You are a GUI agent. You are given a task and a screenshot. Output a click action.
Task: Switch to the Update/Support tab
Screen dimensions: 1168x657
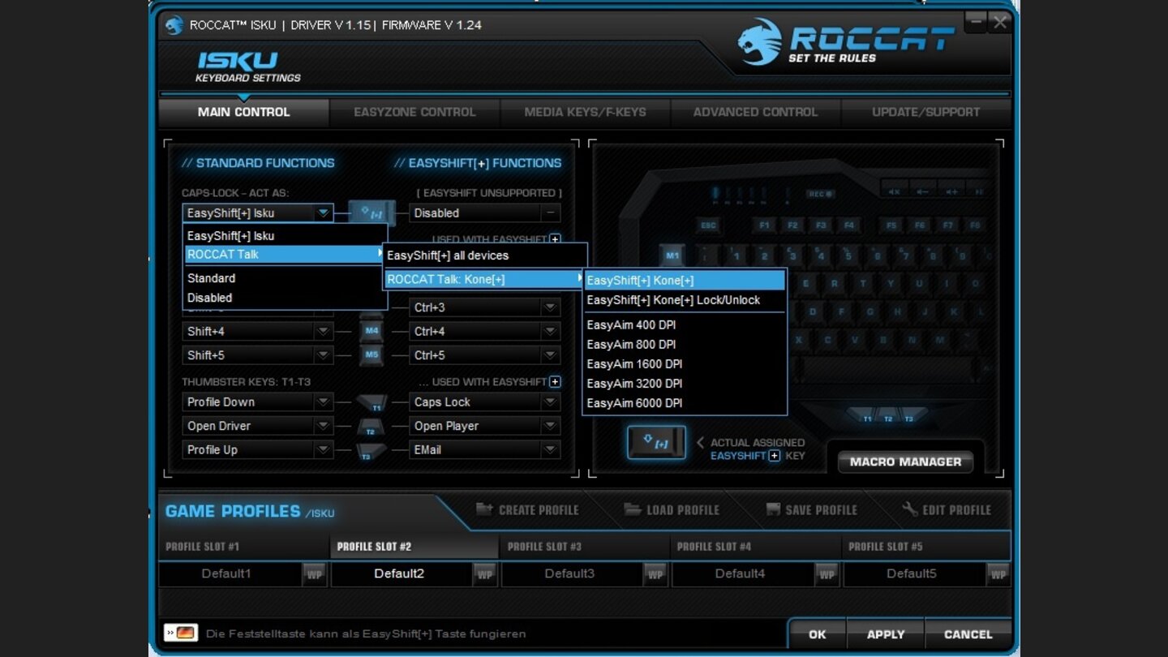tap(925, 112)
